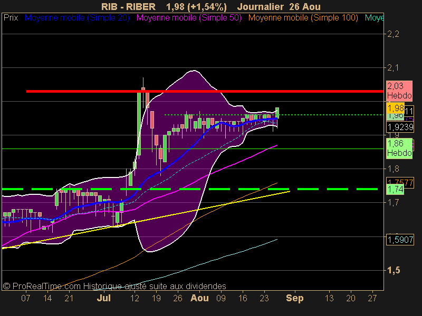Click the Jul month label on the date axis
Image resolution: width=422 pixels, height=316 pixels.
click(104, 298)
